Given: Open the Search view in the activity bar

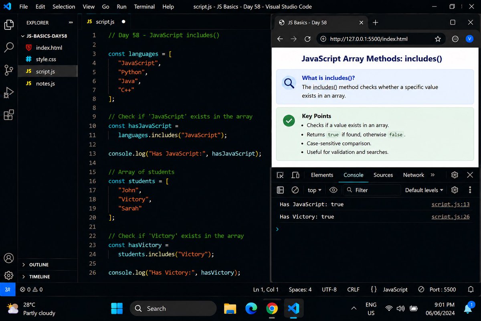Looking at the screenshot, I should pyautogui.click(x=9, y=47).
